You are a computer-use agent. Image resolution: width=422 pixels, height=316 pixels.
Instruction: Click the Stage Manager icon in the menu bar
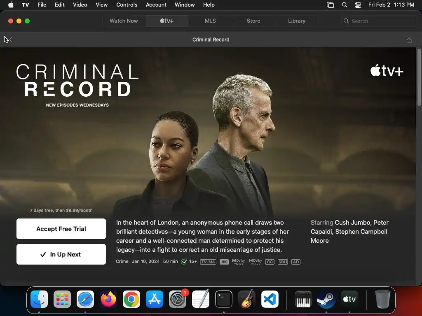pyautogui.click(x=330, y=5)
